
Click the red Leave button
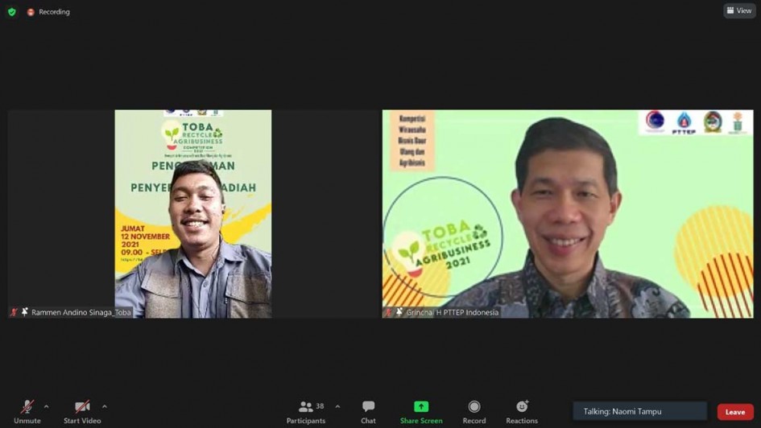click(735, 412)
